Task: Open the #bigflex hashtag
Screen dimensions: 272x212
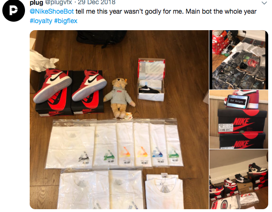Action: point(66,21)
